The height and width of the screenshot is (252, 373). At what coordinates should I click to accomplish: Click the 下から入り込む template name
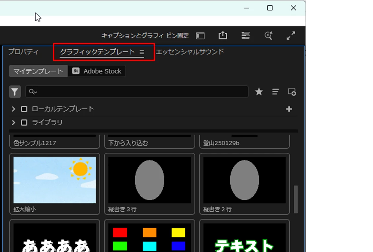(x=128, y=143)
